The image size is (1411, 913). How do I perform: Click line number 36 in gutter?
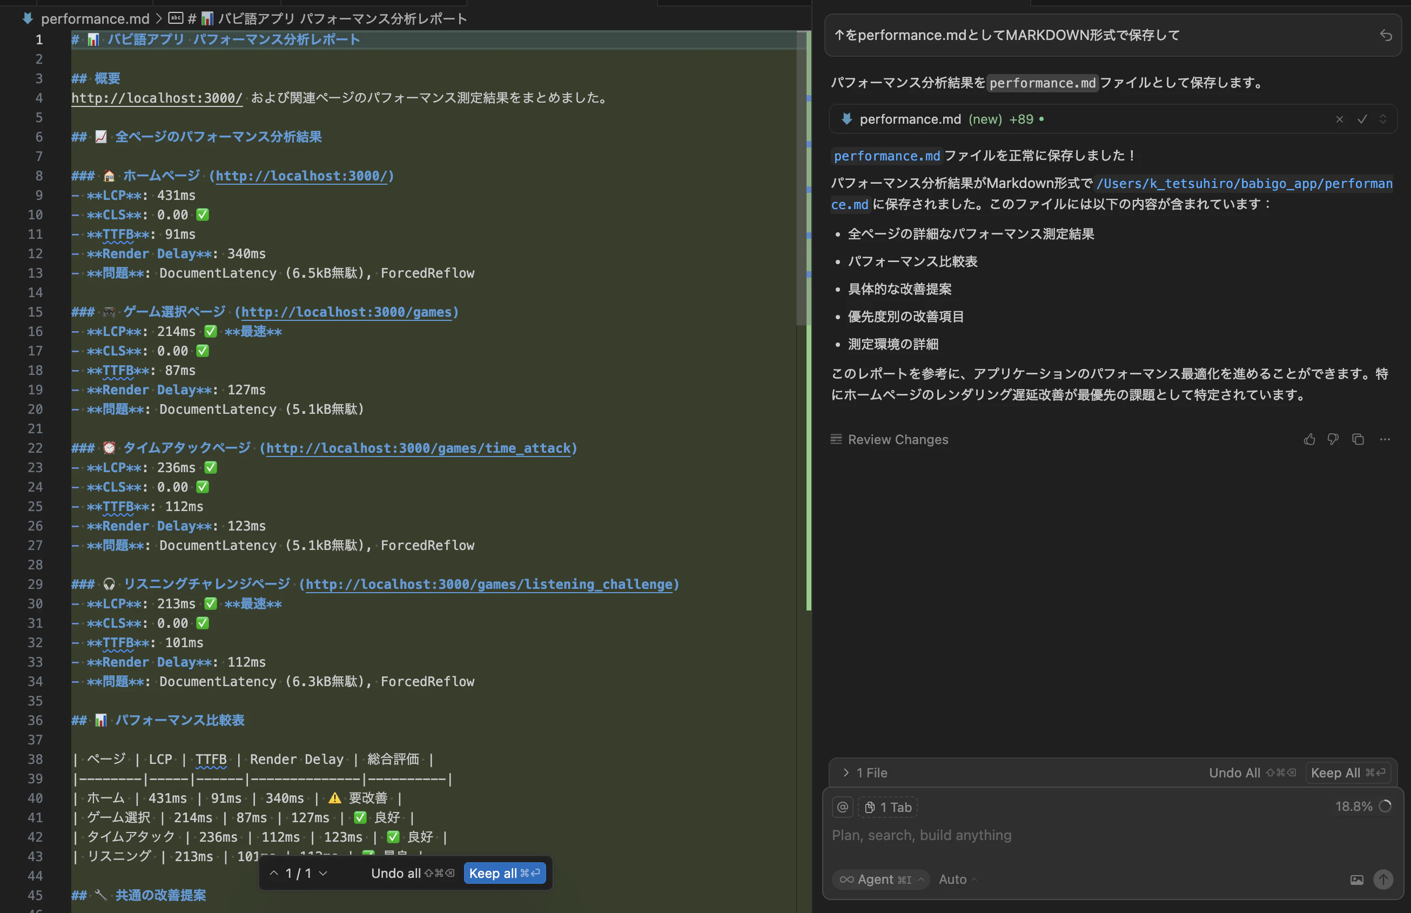point(35,720)
